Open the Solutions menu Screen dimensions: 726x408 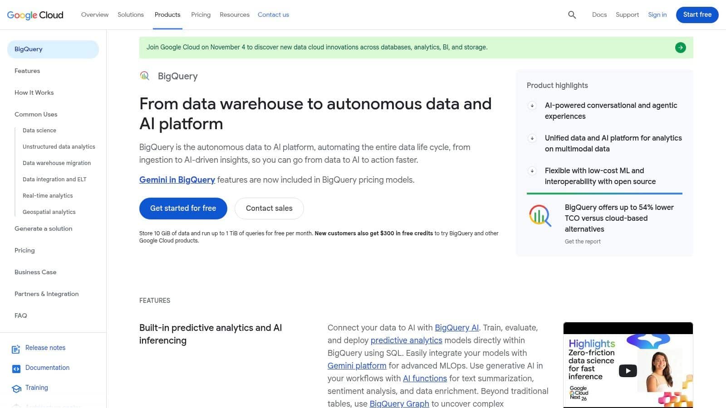click(x=131, y=15)
